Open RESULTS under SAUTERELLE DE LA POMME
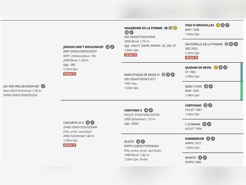 [x=191, y=58]
